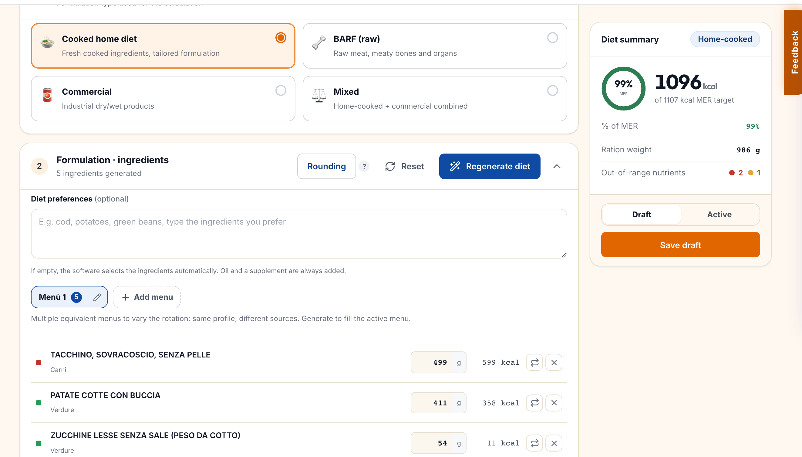Screen dimensions: 802x457
Task: Select the Cooked home diet radio button
Action: point(281,38)
